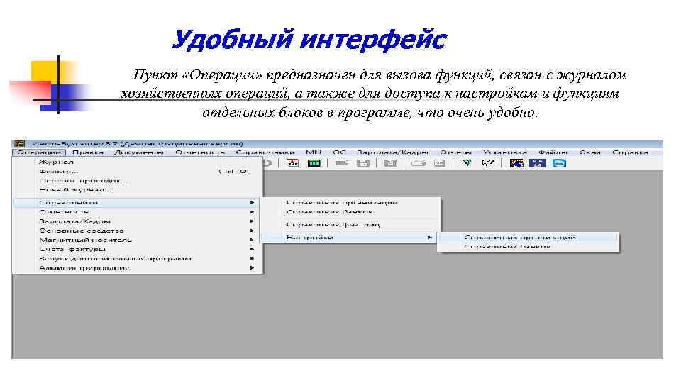Choose Журнал in the Операции dropdown
Image resolution: width=681 pixels, height=383 pixels.
(x=137, y=162)
